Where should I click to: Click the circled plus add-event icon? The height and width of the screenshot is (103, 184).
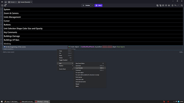pos(169,5)
